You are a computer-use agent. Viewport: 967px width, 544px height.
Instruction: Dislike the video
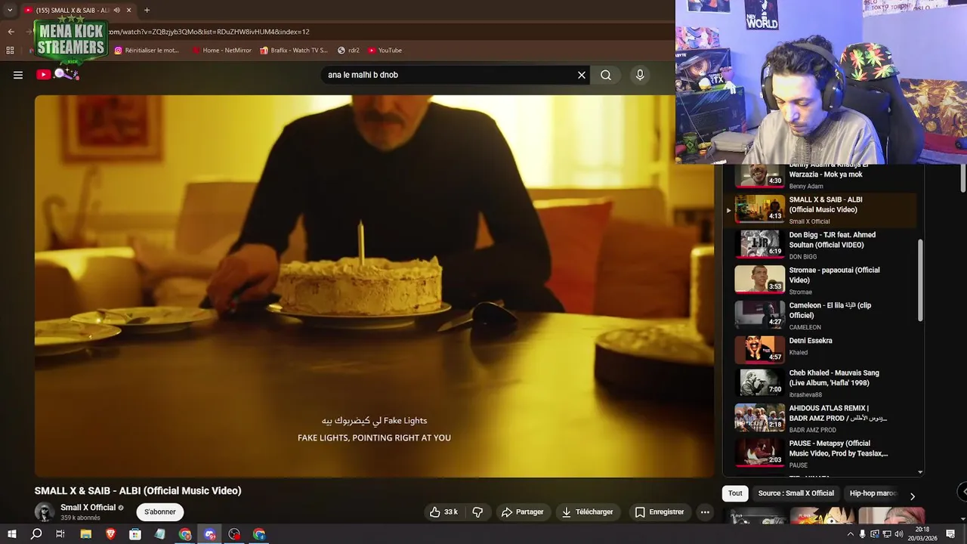(x=477, y=512)
